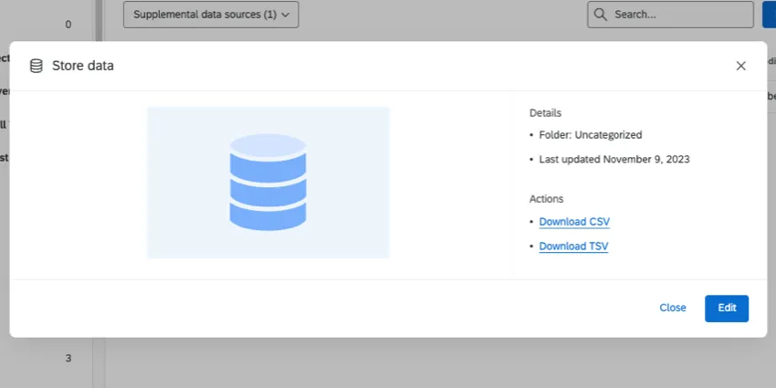Screen dimensions: 776x388
Task: Download the data as TSV
Action: click(x=573, y=246)
